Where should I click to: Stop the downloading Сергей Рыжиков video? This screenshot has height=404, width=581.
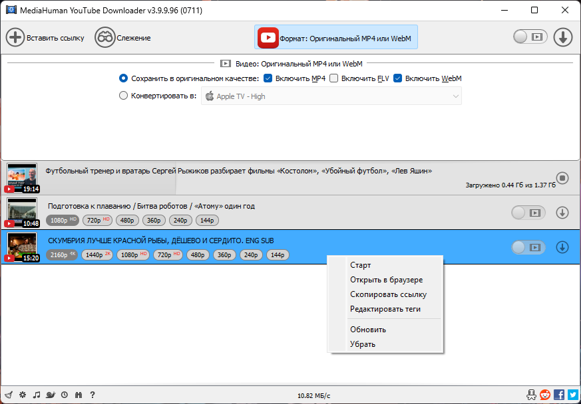tap(562, 178)
